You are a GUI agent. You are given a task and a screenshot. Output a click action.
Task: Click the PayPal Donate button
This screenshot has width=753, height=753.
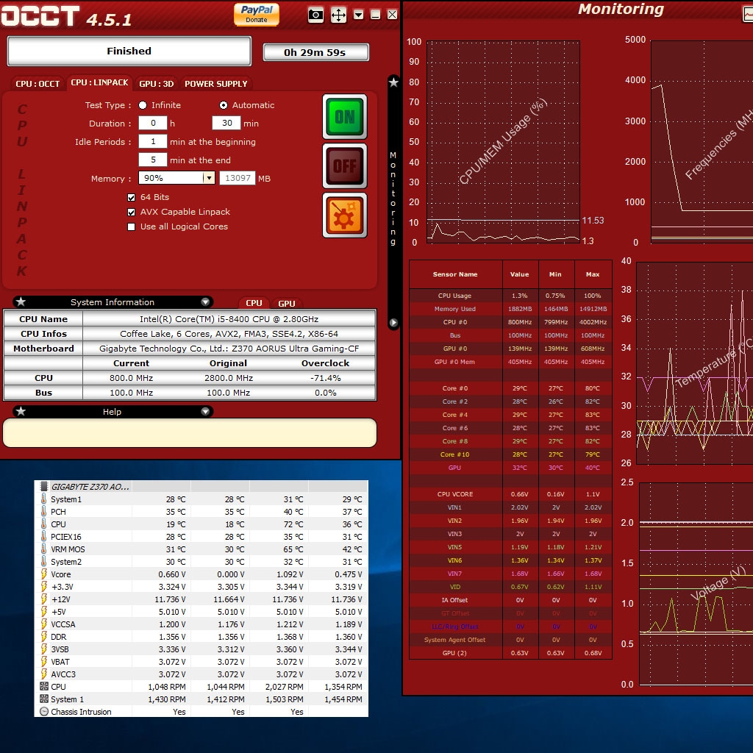[257, 14]
